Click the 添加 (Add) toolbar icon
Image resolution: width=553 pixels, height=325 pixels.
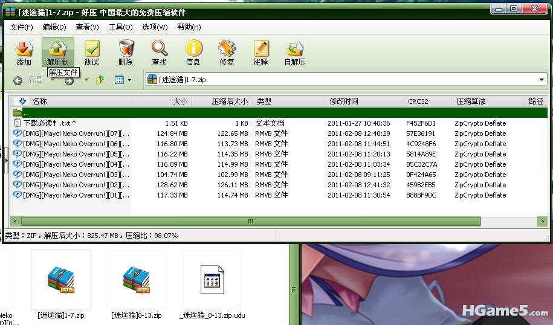tap(24, 52)
